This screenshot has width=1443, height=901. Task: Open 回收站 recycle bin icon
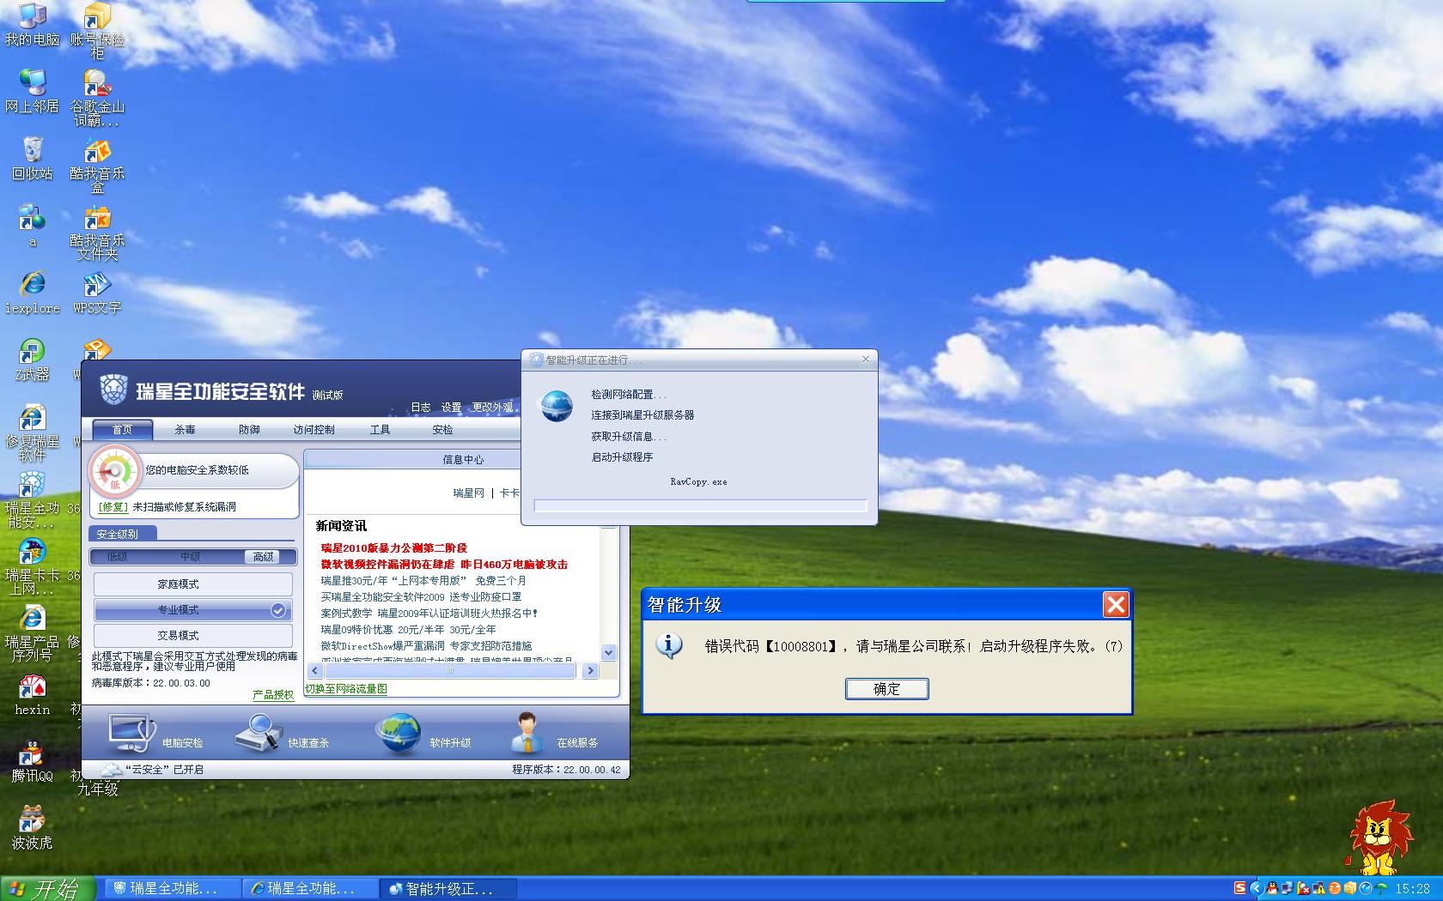(x=32, y=159)
